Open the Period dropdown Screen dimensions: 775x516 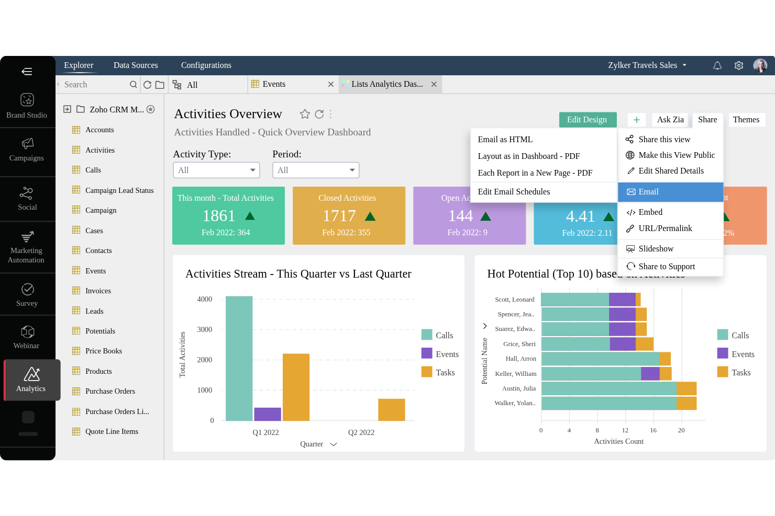coord(316,170)
